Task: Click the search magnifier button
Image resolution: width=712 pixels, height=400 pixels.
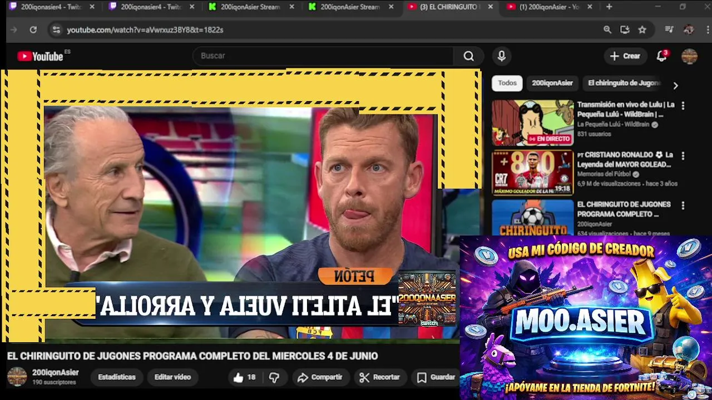Action: [x=469, y=56]
